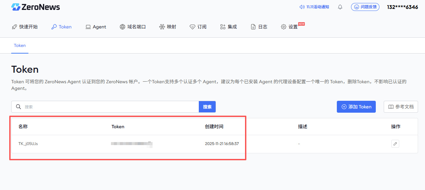Click the blurred Token value cell
425x190 pixels.
(x=132, y=144)
